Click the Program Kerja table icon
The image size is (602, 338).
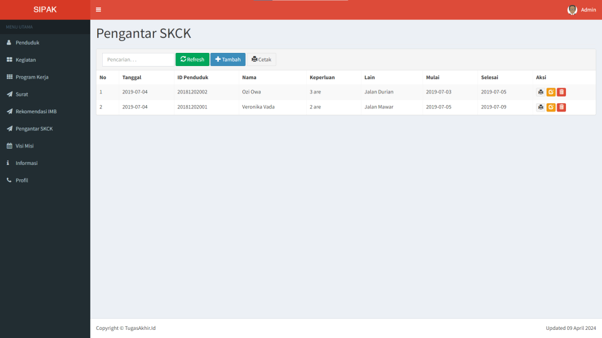pos(9,77)
